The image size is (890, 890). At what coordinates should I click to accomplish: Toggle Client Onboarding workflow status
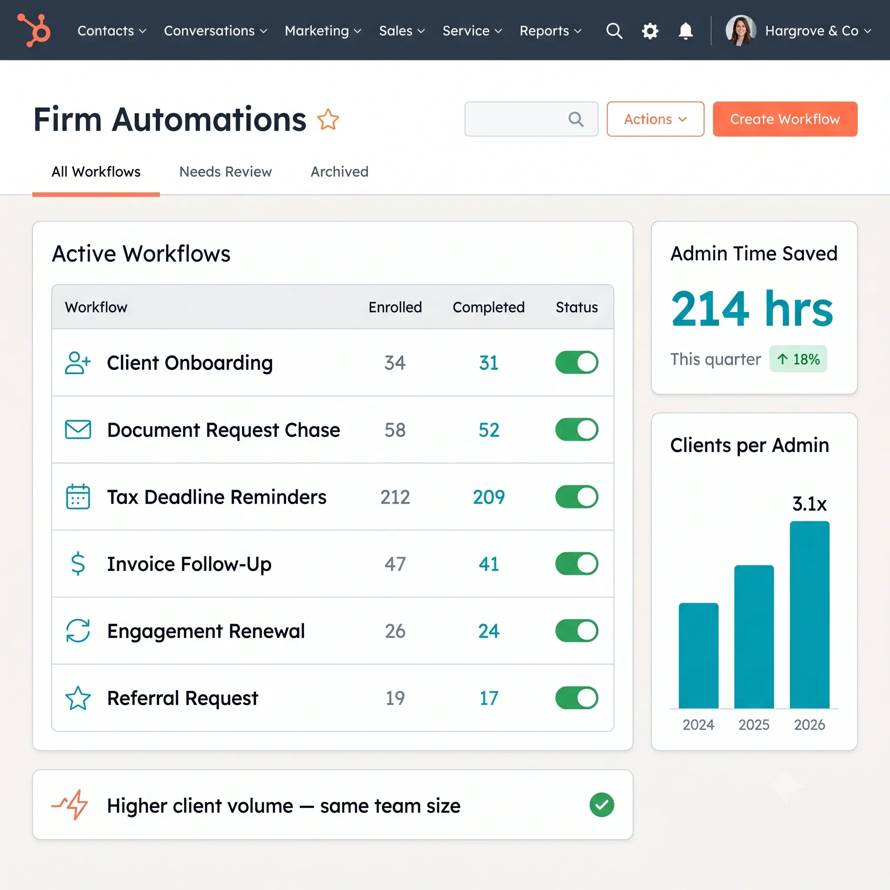click(x=576, y=362)
